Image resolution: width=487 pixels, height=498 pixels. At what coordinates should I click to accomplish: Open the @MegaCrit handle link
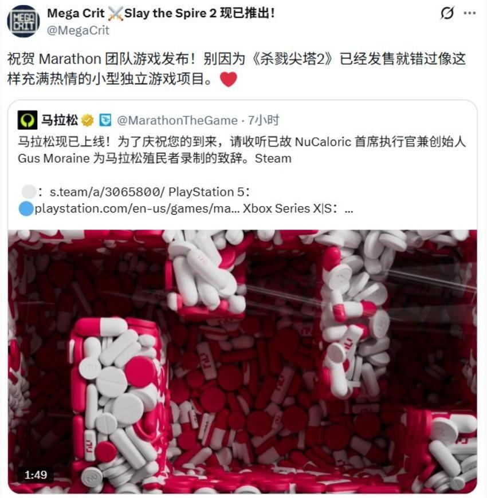tap(78, 30)
